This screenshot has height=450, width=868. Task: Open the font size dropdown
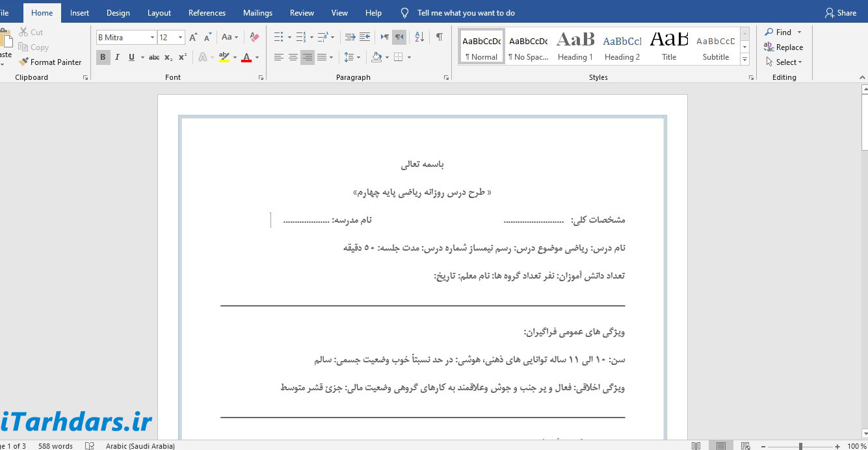point(181,38)
